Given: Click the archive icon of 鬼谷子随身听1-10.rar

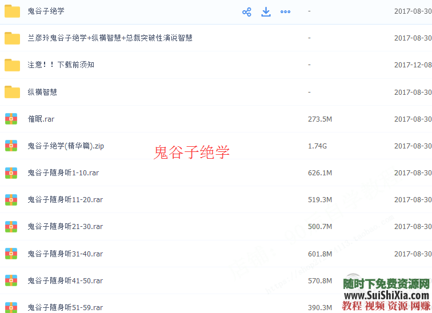Looking at the screenshot, I should click(x=11, y=173).
